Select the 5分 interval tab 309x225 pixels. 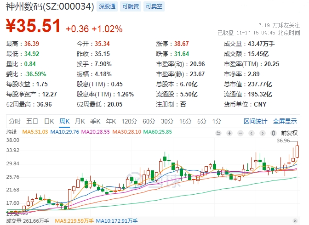(x=202, y=121)
